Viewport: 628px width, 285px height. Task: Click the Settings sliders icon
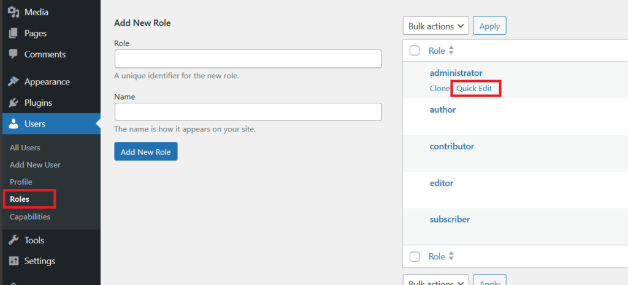[13, 261]
